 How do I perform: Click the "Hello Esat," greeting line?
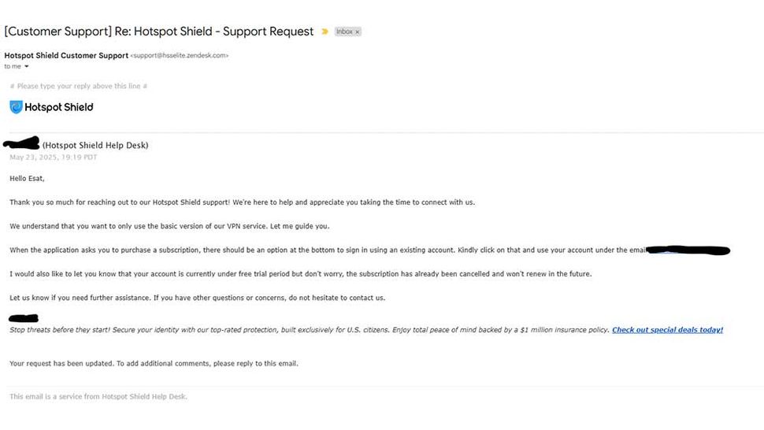point(28,179)
